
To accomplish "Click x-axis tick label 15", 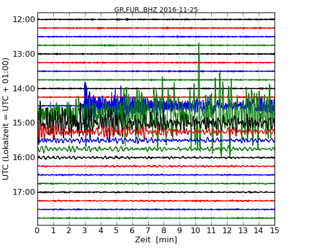I will (275, 230).
